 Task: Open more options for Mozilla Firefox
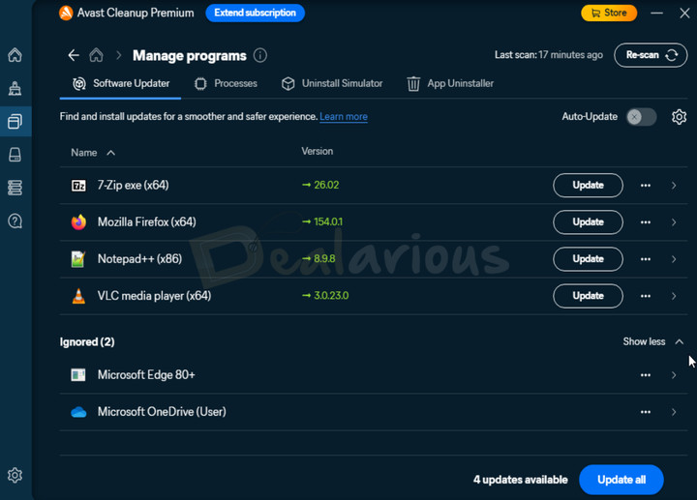pos(646,222)
